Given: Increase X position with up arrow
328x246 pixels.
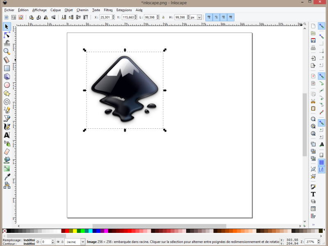Looking at the screenshot, I should (114, 16).
